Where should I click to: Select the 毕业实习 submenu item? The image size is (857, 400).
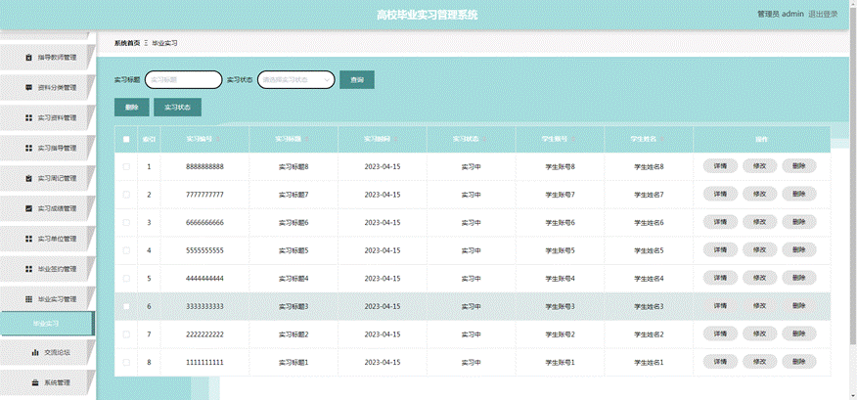(47, 324)
